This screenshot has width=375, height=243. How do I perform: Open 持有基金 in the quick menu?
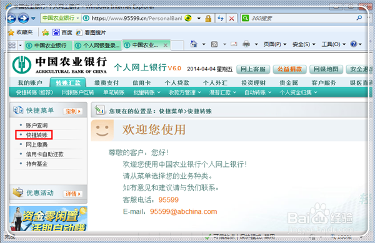click(37, 164)
